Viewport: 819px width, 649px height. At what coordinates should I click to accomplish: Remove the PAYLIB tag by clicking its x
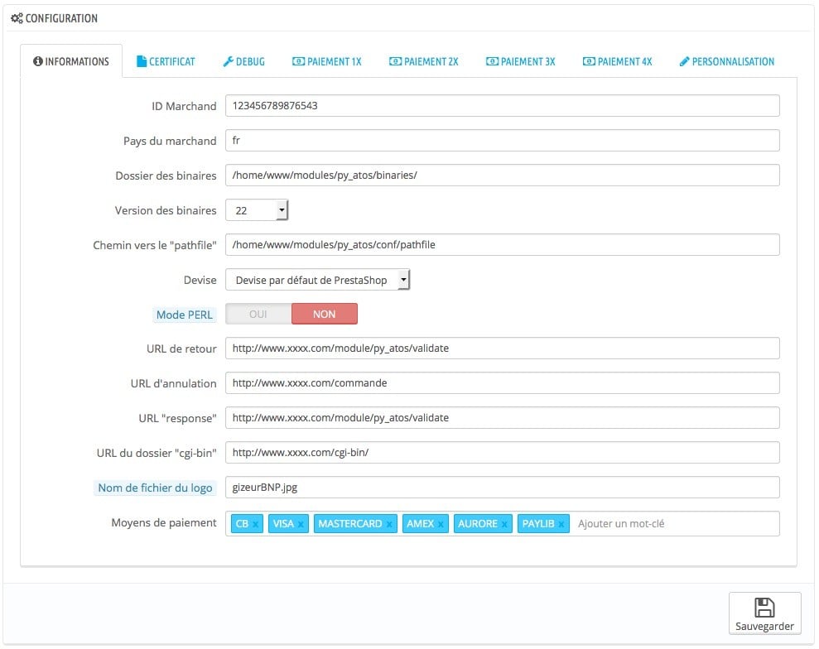pyautogui.click(x=561, y=523)
